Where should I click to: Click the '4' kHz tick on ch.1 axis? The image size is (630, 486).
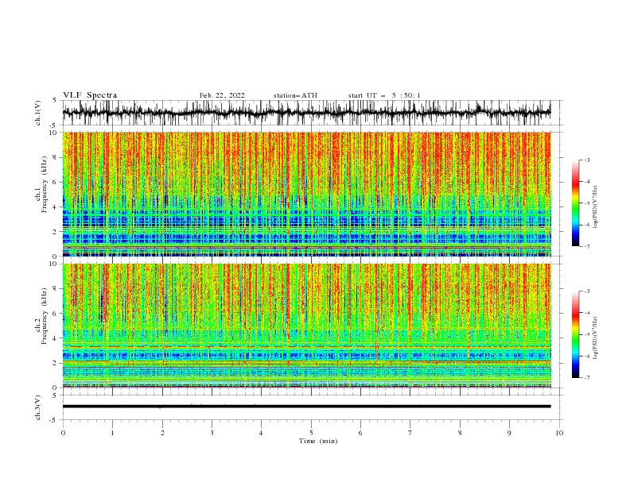coord(56,207)
